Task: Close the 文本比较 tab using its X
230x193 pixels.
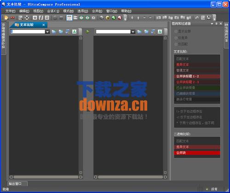Action: pos(44,25)
